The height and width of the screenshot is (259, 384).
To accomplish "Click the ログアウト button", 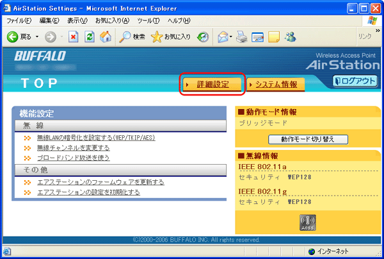I will 355,81.
